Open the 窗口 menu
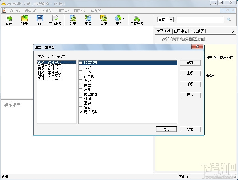The width and height of the screenshot is (238, 180). coord(79,11)
